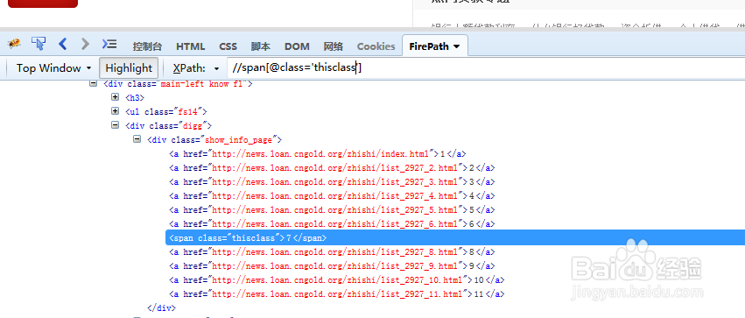Expand the ul class fs14 node

click(x=115, y=110)
